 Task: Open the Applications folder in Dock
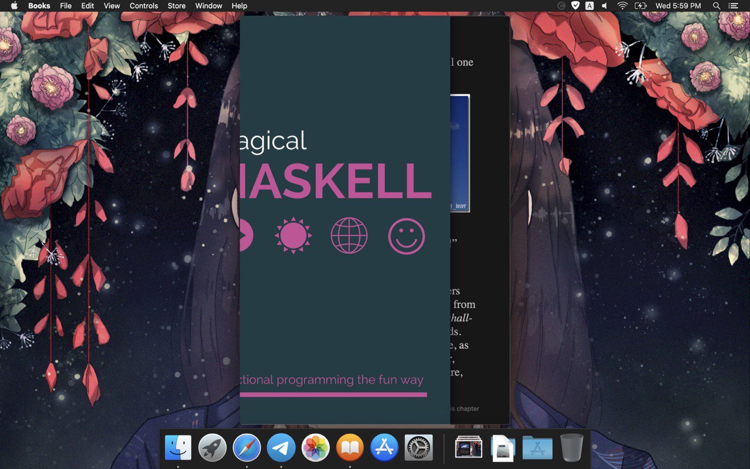point(537,448)
